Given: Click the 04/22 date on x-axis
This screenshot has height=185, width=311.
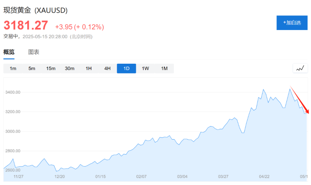Looking at the screenshot, I should click(x=264, y=176).
